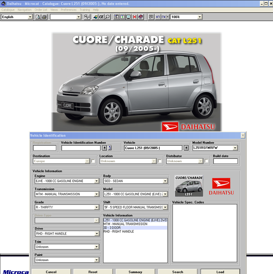
Task: Click the shapes illustration search icon
Action: pyautogui.click(x=95, y=17)
